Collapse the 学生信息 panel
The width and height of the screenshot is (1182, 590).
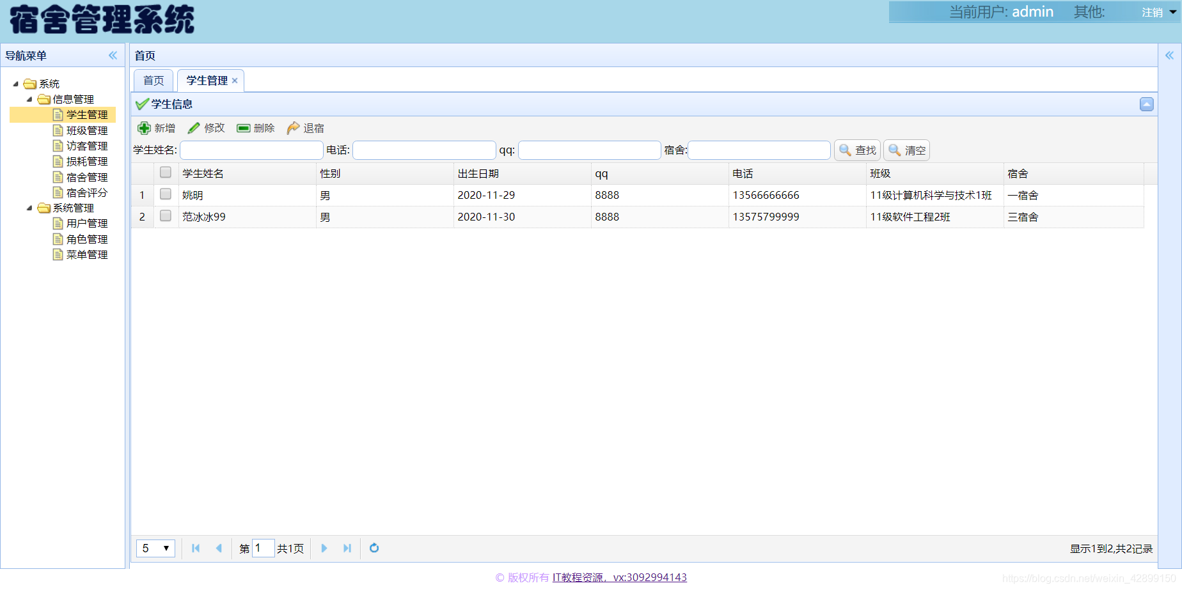[x=1147, y=104]
